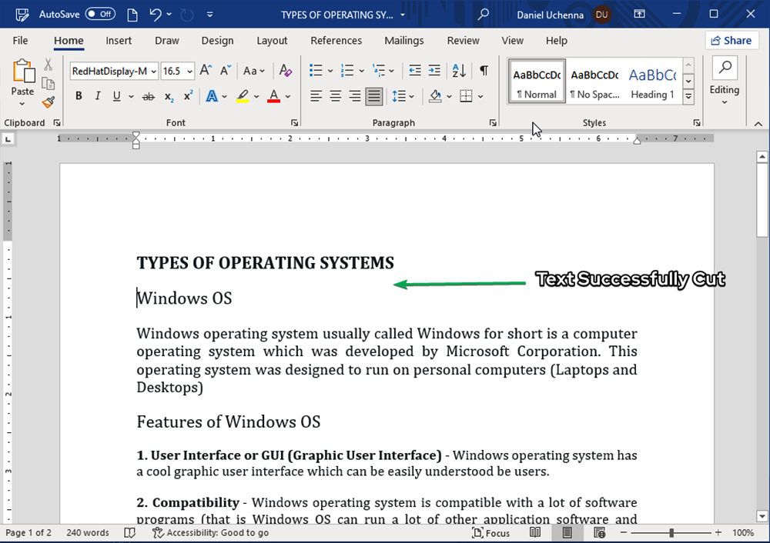
Task: Toggle Bold formatting button
Action: 79,96
